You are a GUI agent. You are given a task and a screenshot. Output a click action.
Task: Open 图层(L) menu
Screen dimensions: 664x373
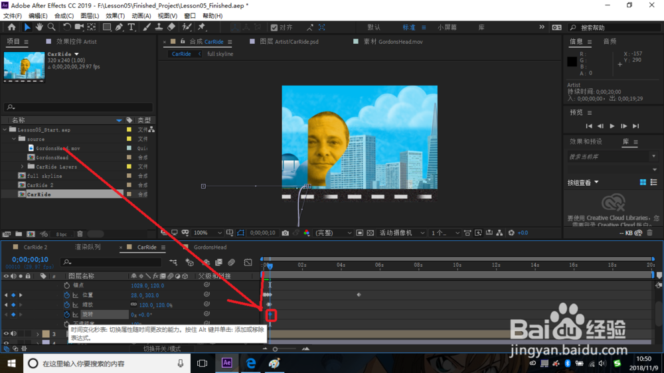pyautogui.click(x=90, y=16)
